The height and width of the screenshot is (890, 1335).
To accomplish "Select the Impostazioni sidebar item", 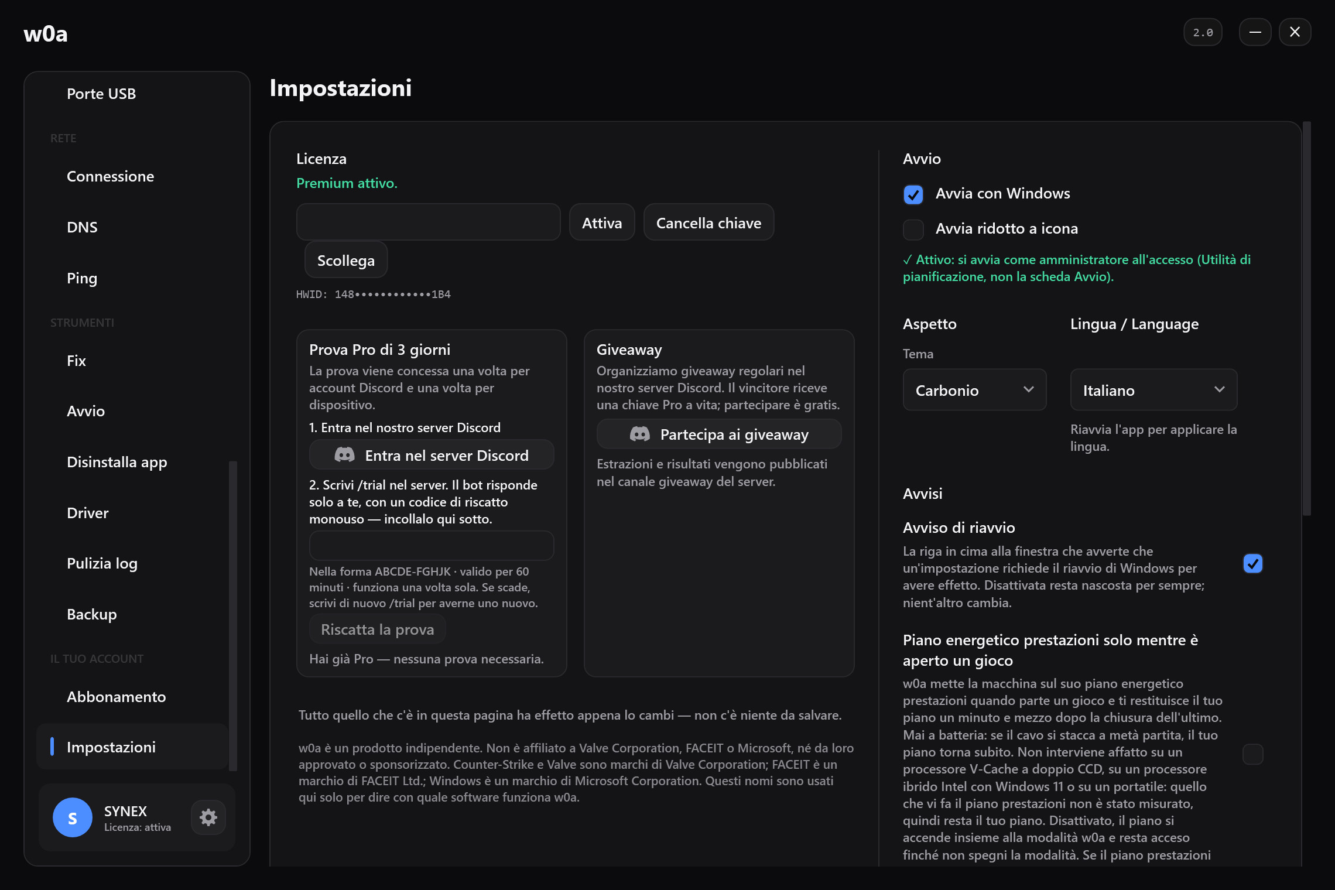I will point(132,747).
